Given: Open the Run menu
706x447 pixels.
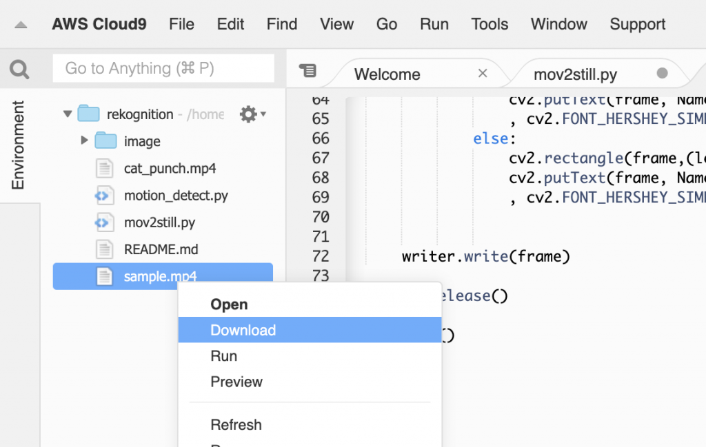Looking at the screenshot, I should 434,24.
